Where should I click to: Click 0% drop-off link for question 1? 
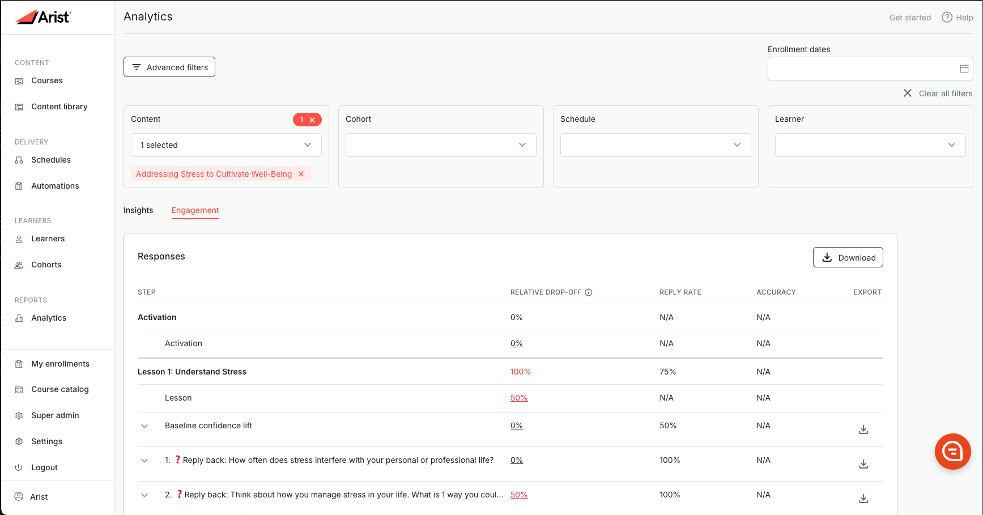517,460
